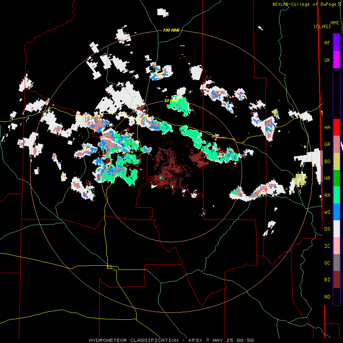Click the UK legend label
The image size is (343, 343).
point(327,60)
